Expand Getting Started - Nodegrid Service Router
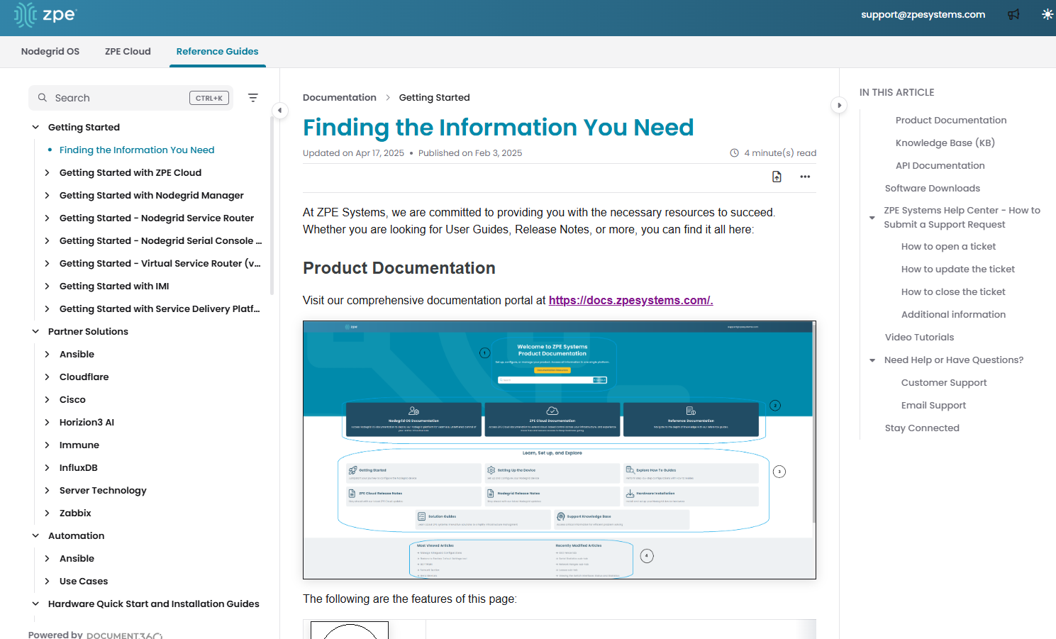Screen dimensions: 1056x639 click(x=47, y=218)
